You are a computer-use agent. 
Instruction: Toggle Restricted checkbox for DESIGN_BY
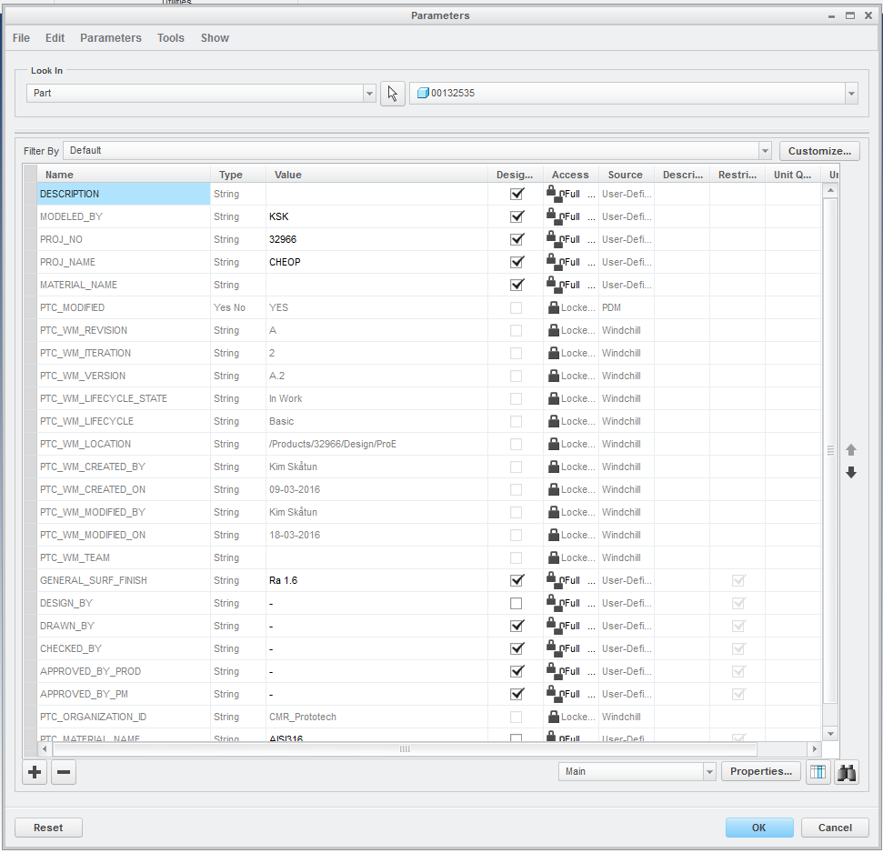click(x=738, y=603)
